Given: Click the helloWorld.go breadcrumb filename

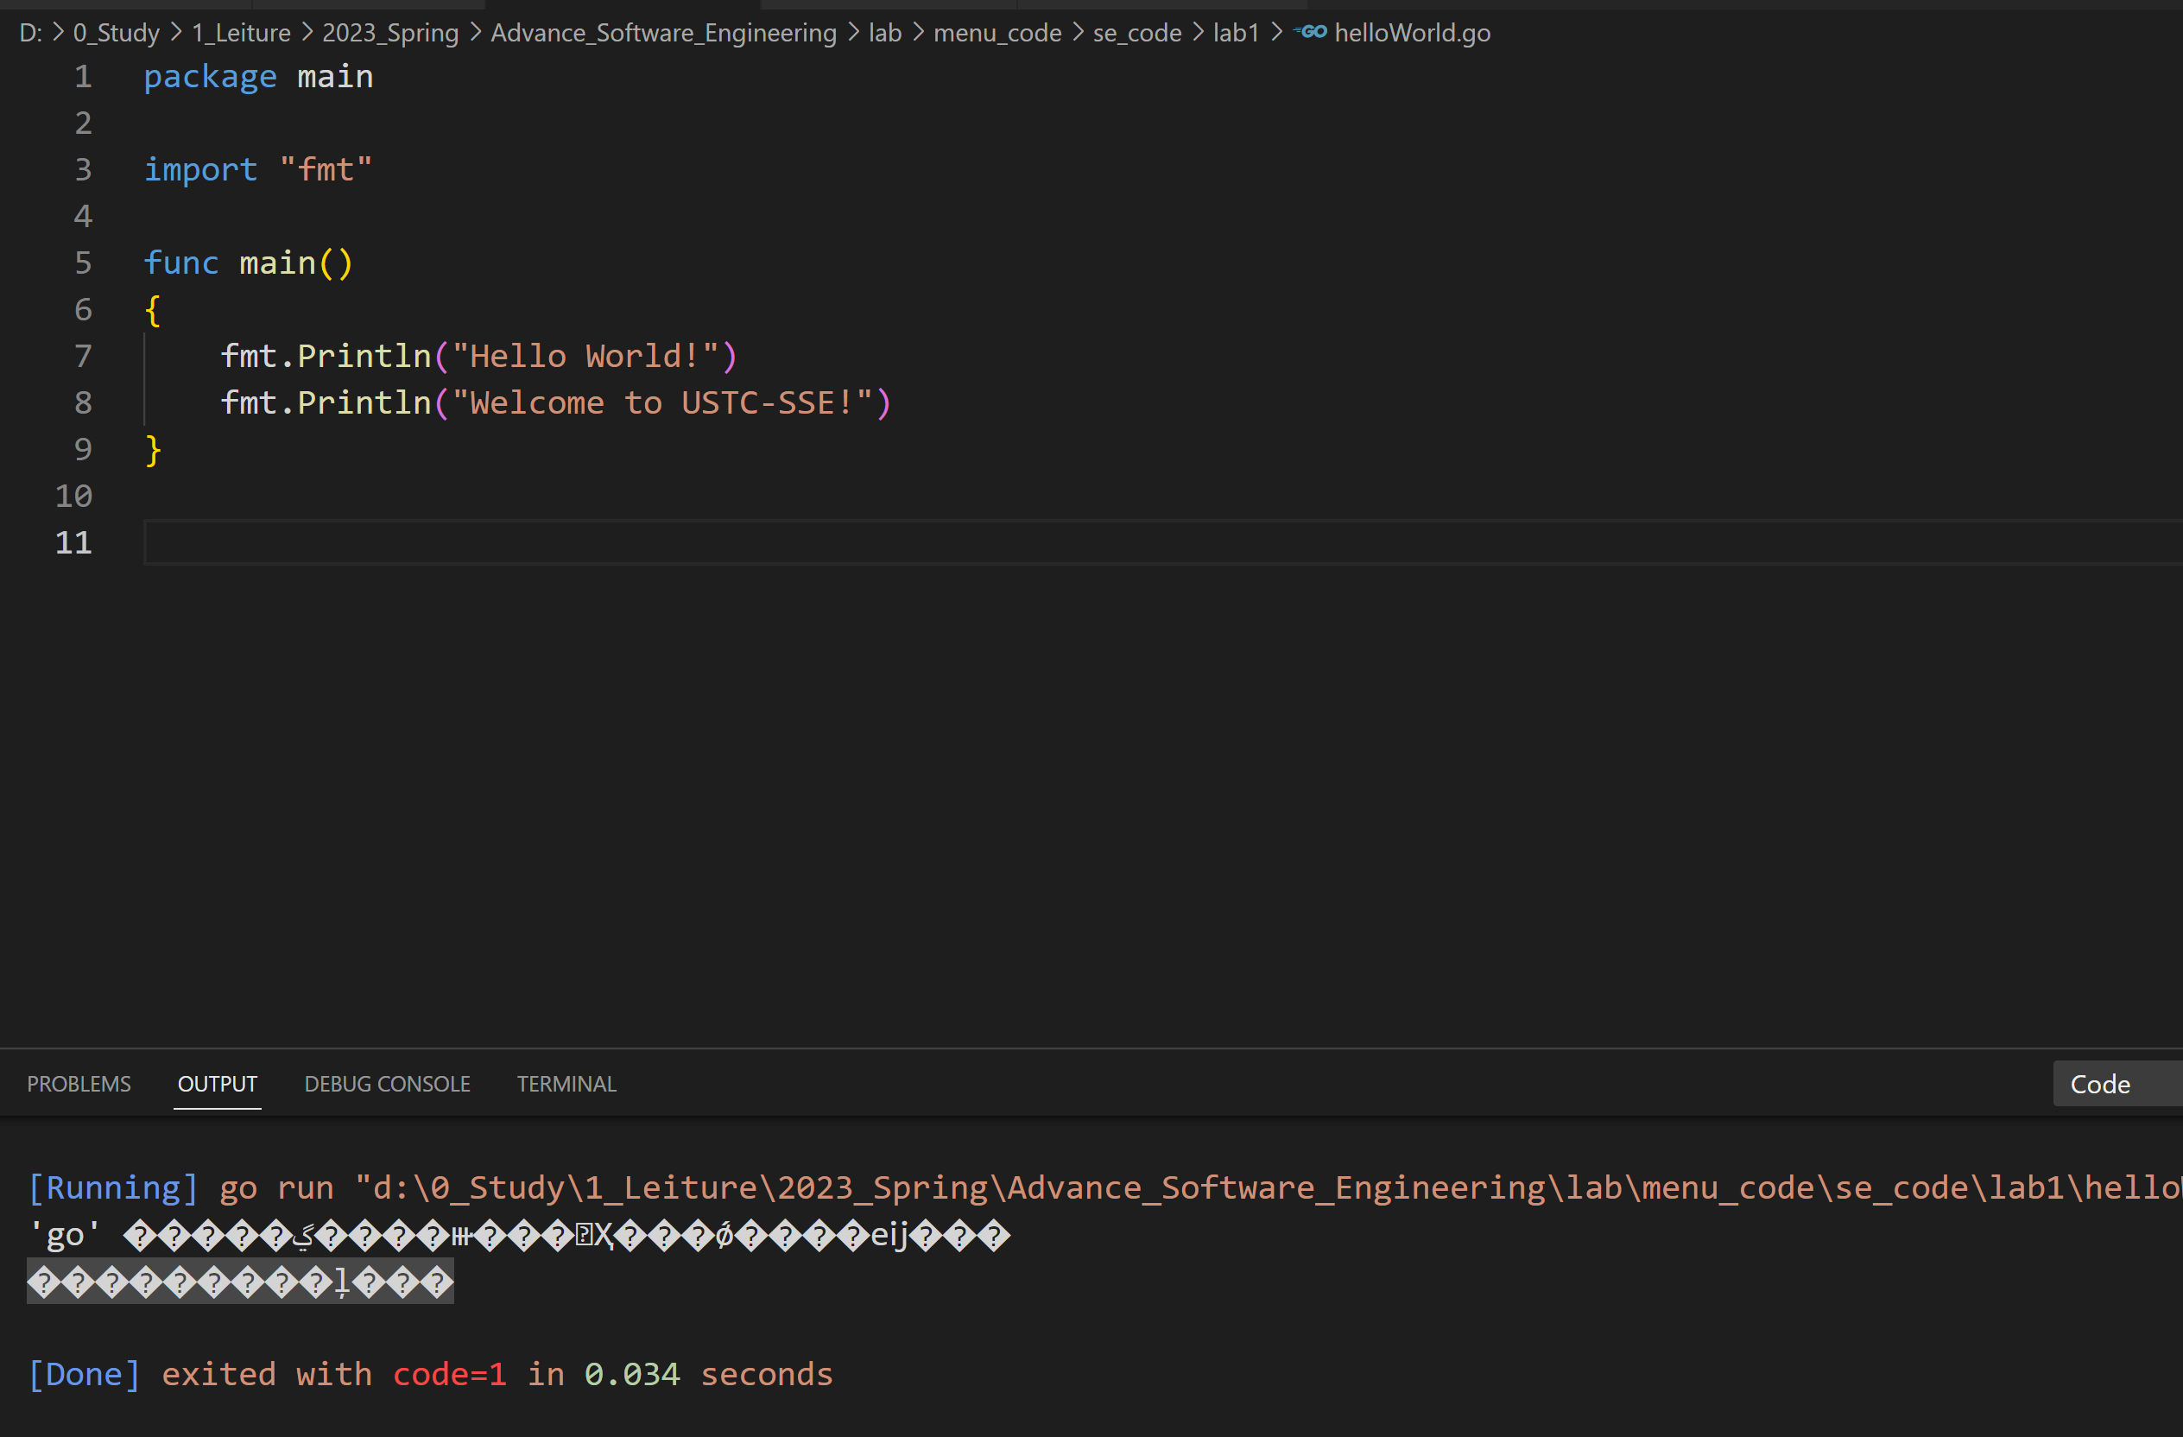Looking at the screenshot, I should [x=1412, y=33].
